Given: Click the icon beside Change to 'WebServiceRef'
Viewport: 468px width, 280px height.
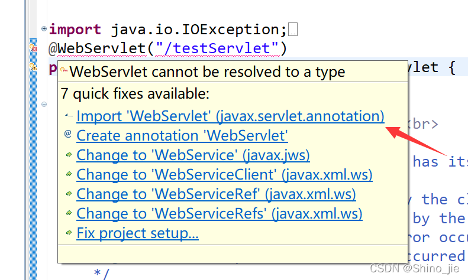Looking at the screenshot, I should (68, 194).
